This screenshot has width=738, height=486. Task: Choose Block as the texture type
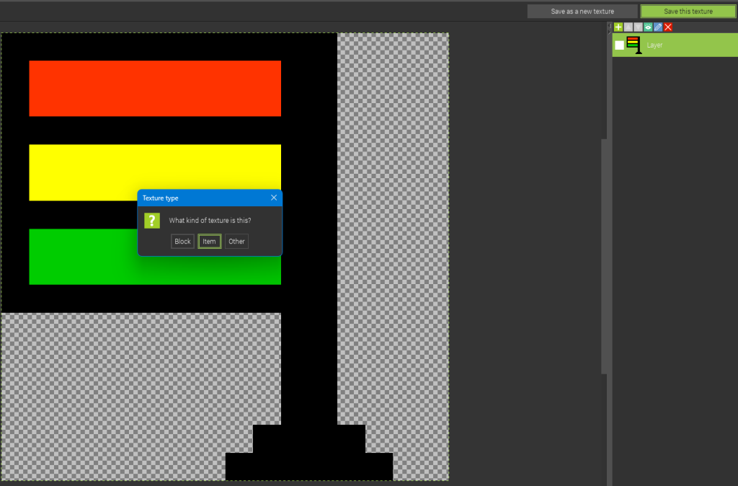coord(182,242)
